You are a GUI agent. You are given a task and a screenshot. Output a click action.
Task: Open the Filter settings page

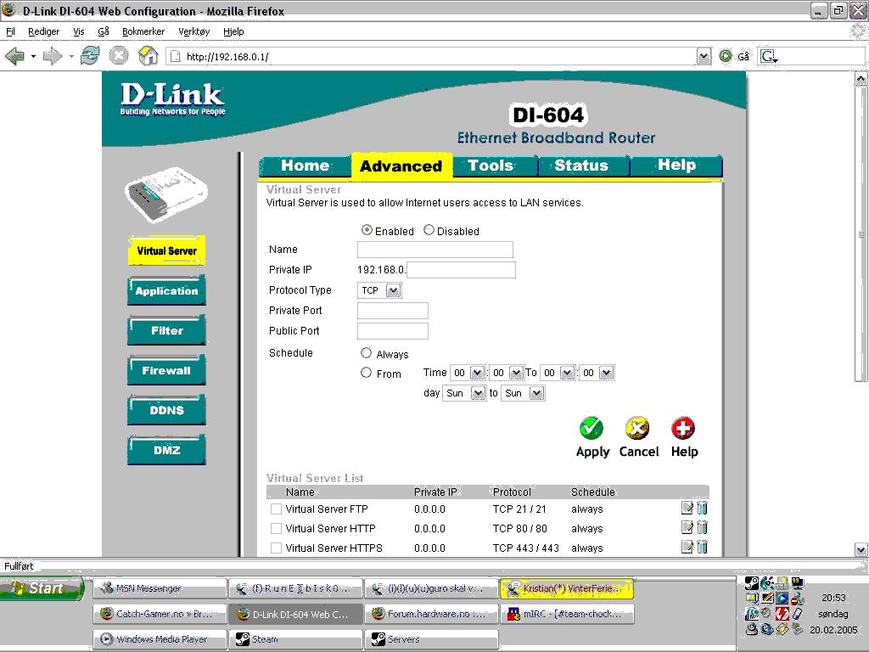[x=166, y=330]
